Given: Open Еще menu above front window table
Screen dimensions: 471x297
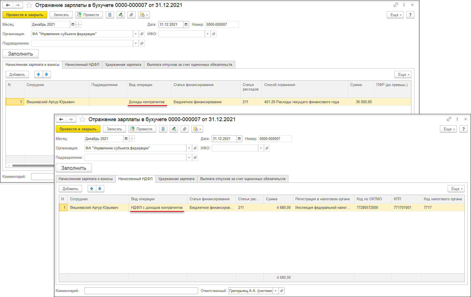Looking at the screenshot, I should (456, 189).
